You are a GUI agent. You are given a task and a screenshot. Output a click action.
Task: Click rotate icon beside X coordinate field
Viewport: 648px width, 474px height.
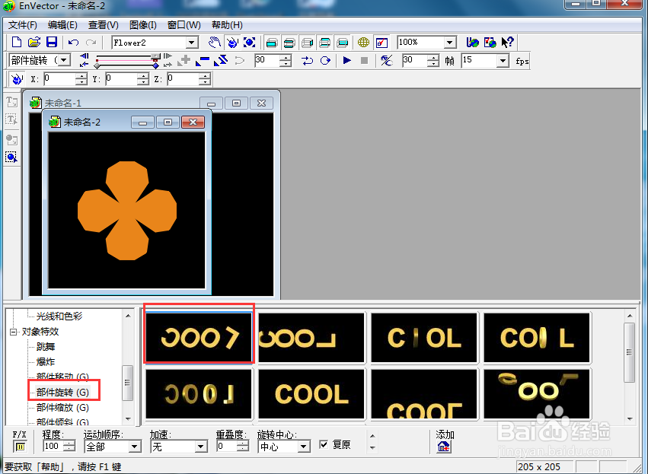[x=17, y=79]
